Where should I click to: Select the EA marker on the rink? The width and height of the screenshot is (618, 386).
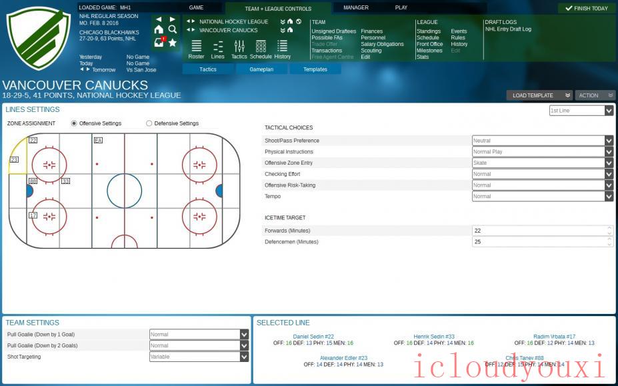click(x=98, y=141)
